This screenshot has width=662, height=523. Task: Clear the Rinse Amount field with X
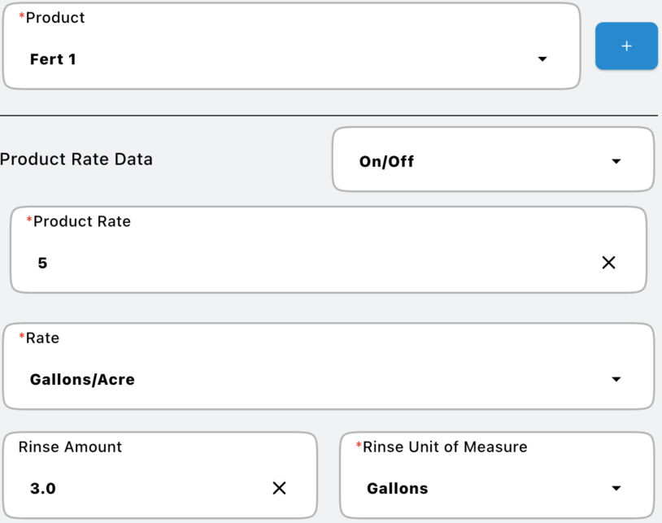(279, 488)
